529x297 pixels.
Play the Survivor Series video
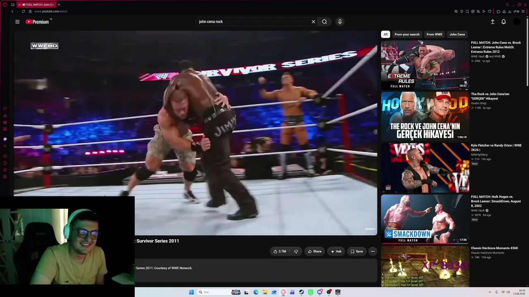coord(195,133)
